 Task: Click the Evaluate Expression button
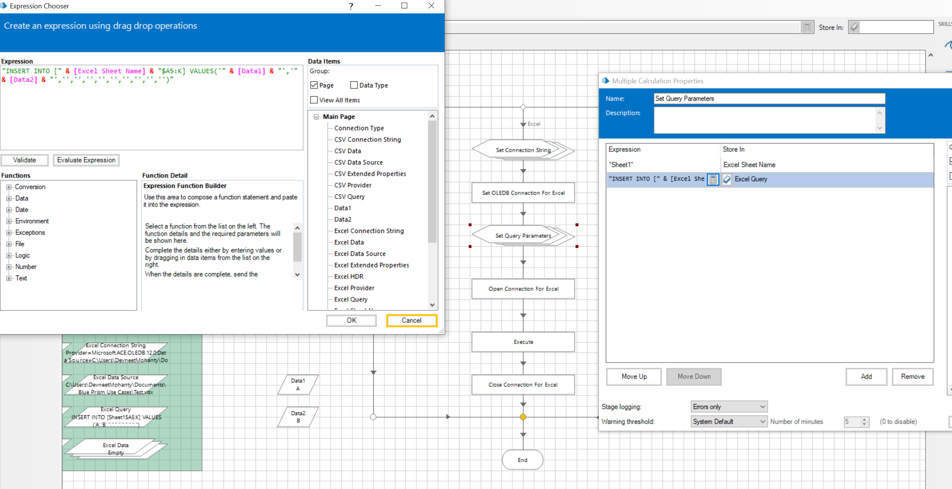(86, 160)
